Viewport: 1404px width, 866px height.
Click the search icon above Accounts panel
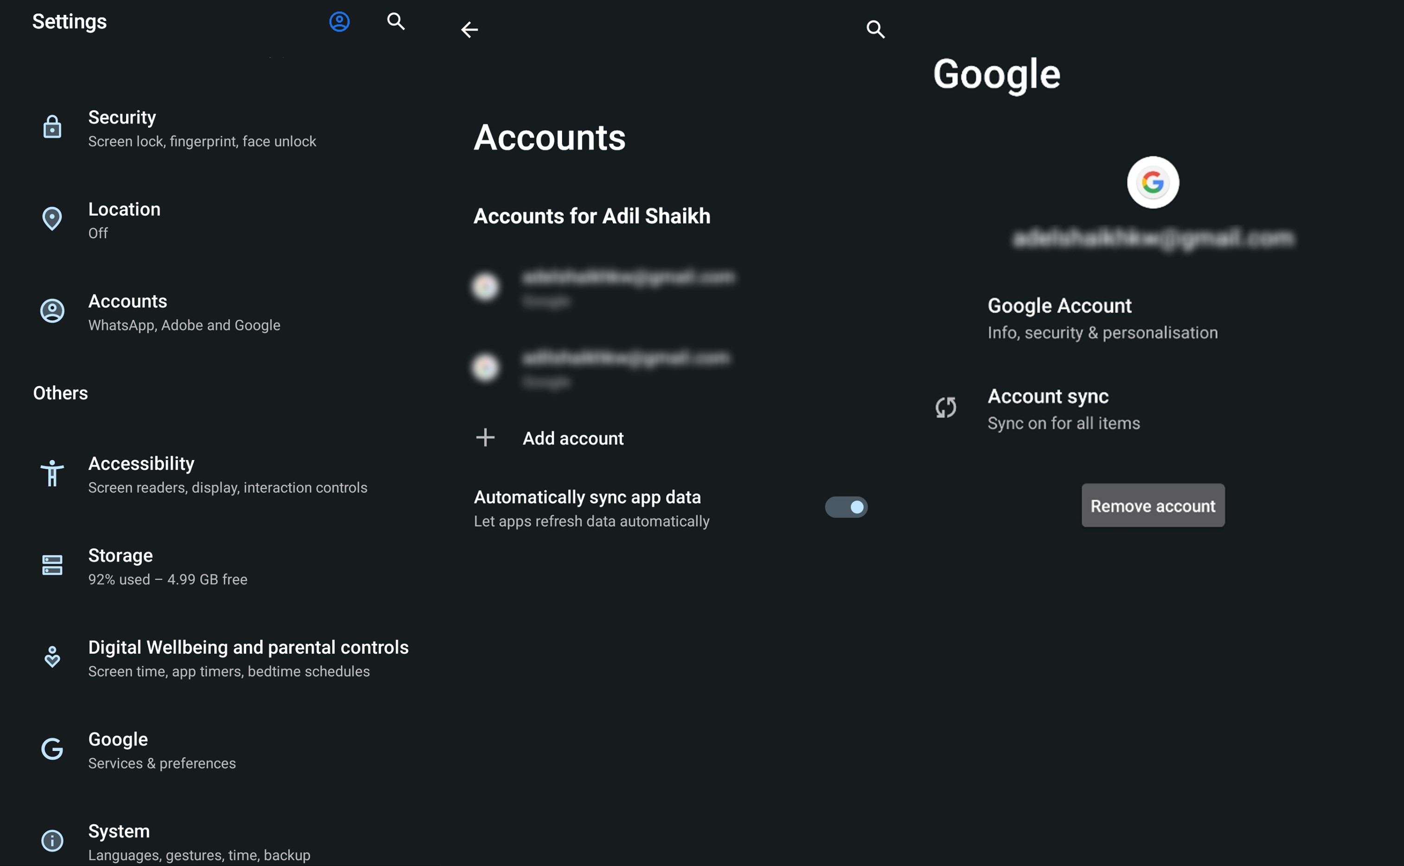coord(875,29)
